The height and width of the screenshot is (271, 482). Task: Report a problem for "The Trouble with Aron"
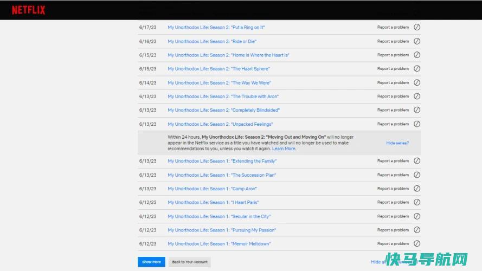pyautogui.click(x=393, y=96)
